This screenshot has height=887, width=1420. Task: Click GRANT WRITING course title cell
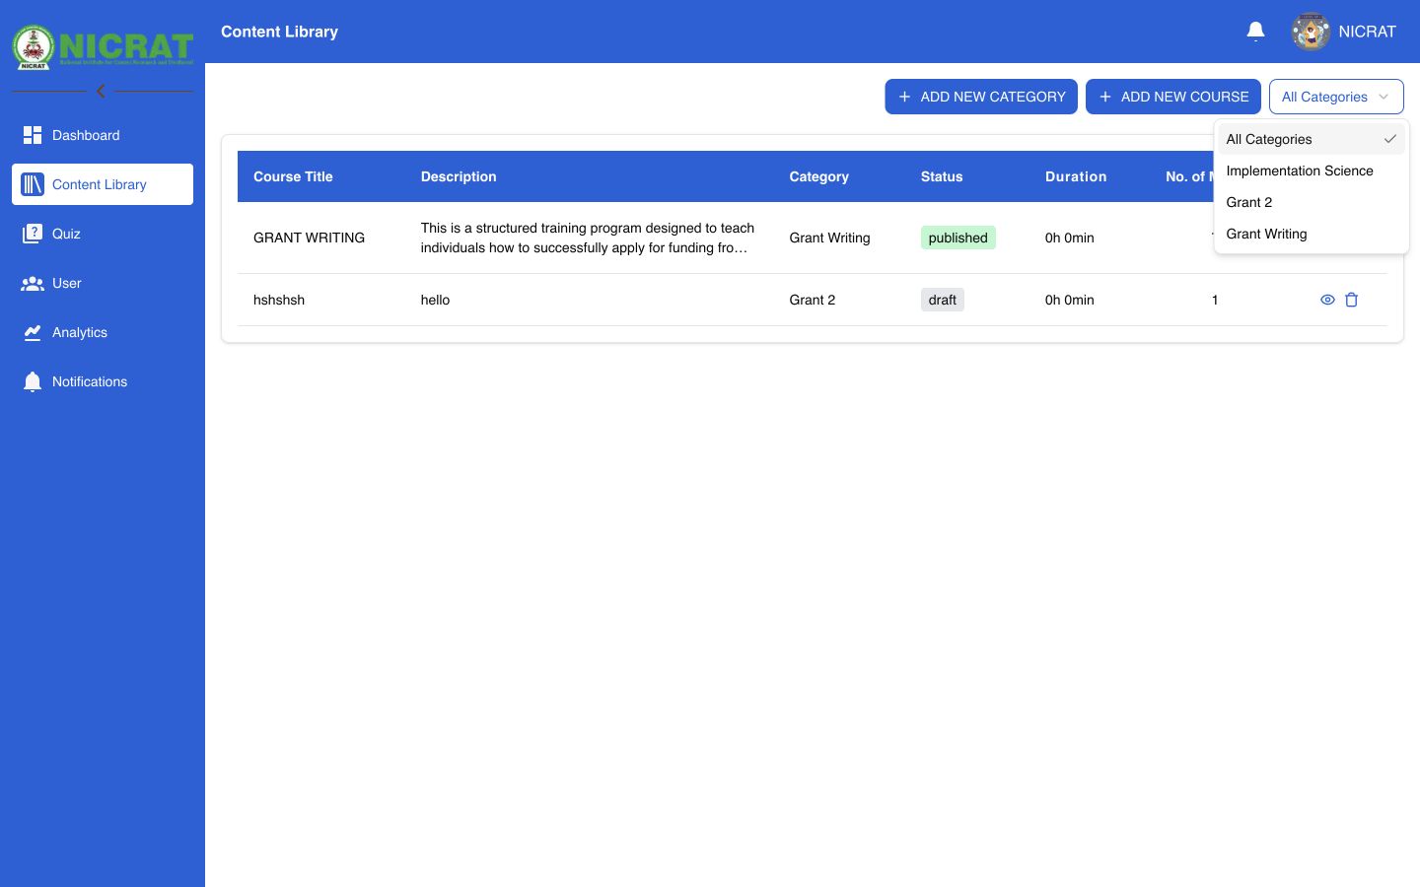(x=309, y=238)
